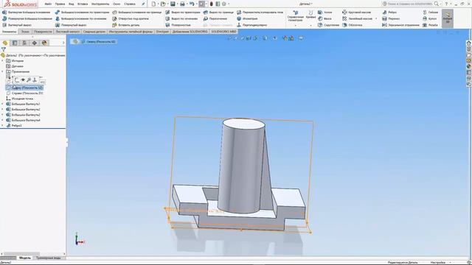
Task: Toggle the Instant 3D button
Action: pyautogui.click(x=448, y=18)
